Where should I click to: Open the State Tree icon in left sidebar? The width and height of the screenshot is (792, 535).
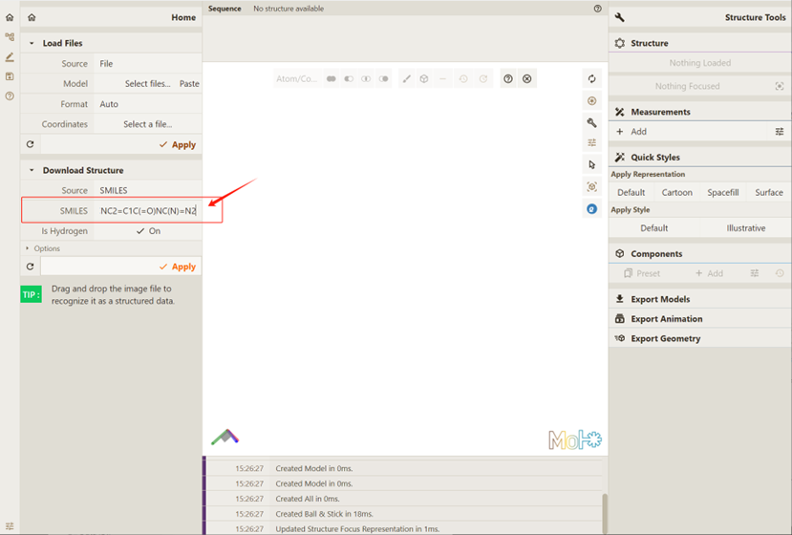pos(10,37)
